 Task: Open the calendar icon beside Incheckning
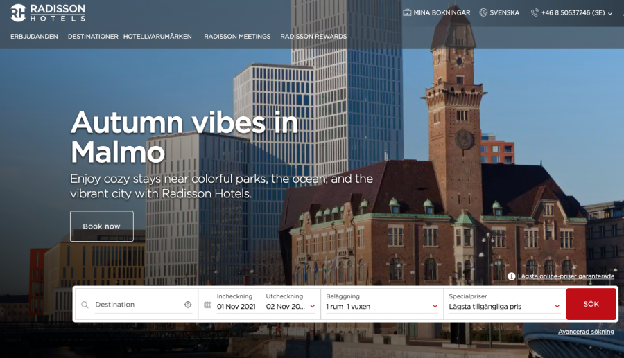pos(207,305)
